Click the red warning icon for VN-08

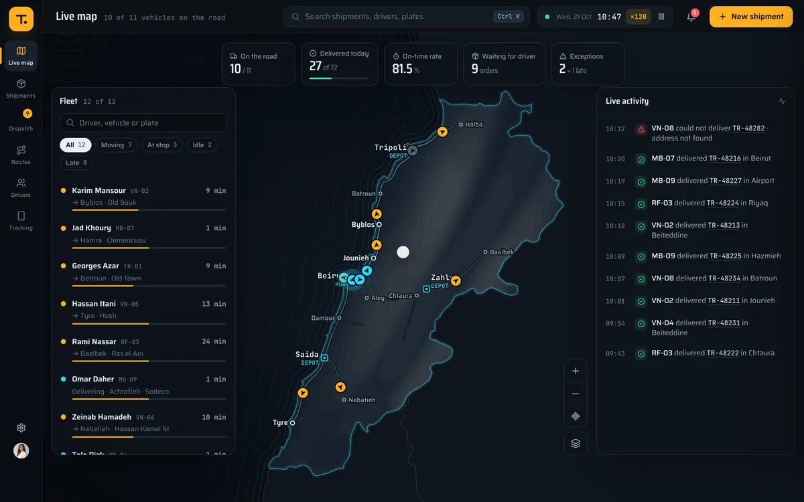coord(641,129)
